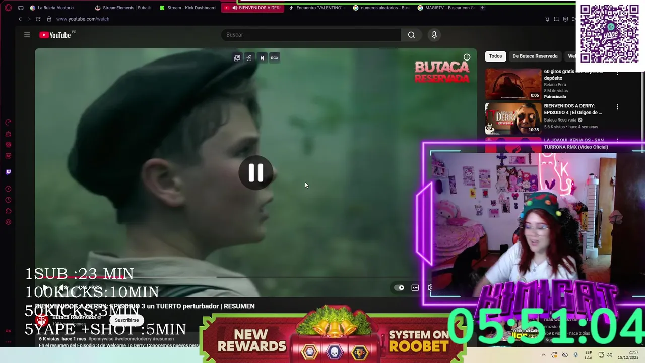Open Player icon in Opera sidebar

(8, 189)
